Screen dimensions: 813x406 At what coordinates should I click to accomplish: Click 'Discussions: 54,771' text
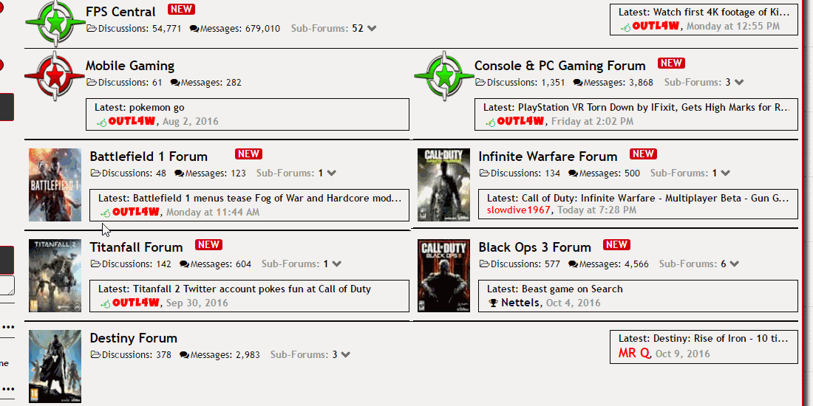[140, 29]
